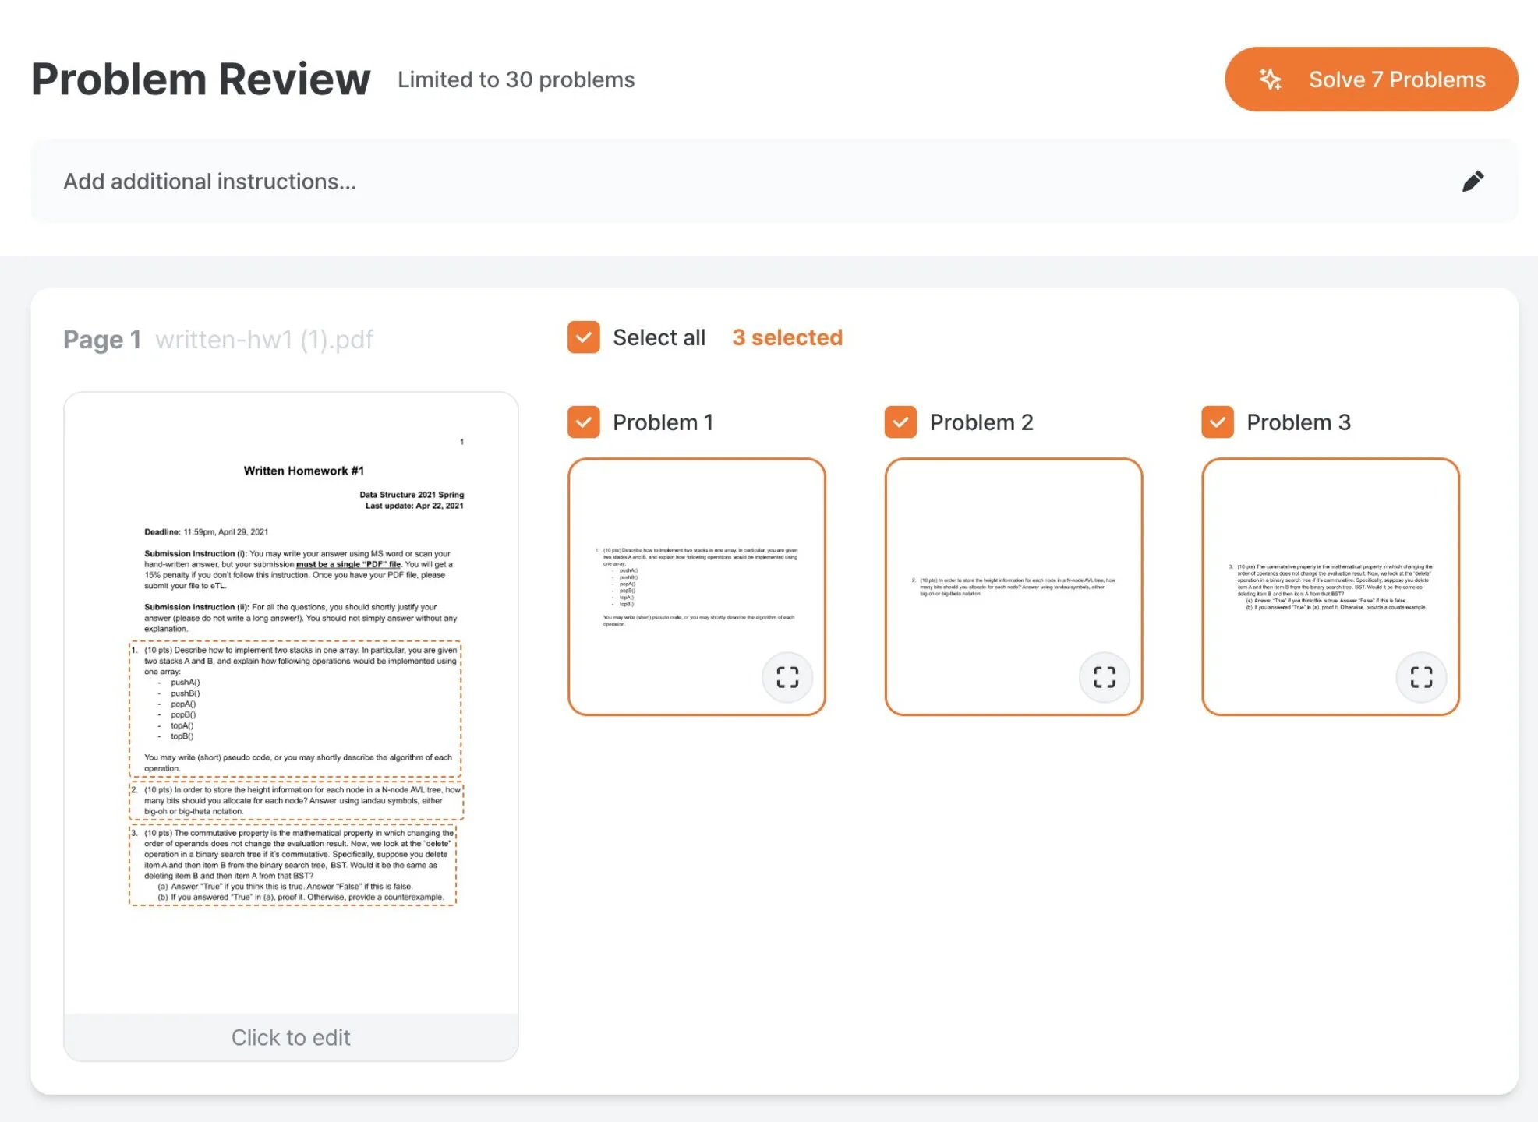This screenshot has height=1122, width=1538.
Task: Open the pencil icon to edit instructions
Action: coord(1474,180)
